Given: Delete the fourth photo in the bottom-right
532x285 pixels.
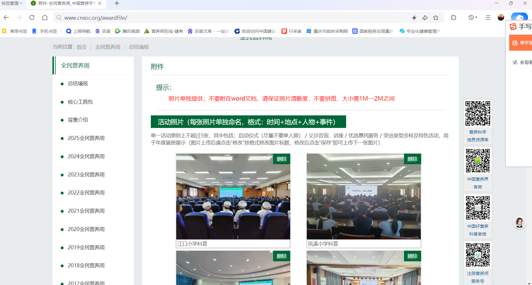Looking at the screenshot, I should [x=412, y=256].
